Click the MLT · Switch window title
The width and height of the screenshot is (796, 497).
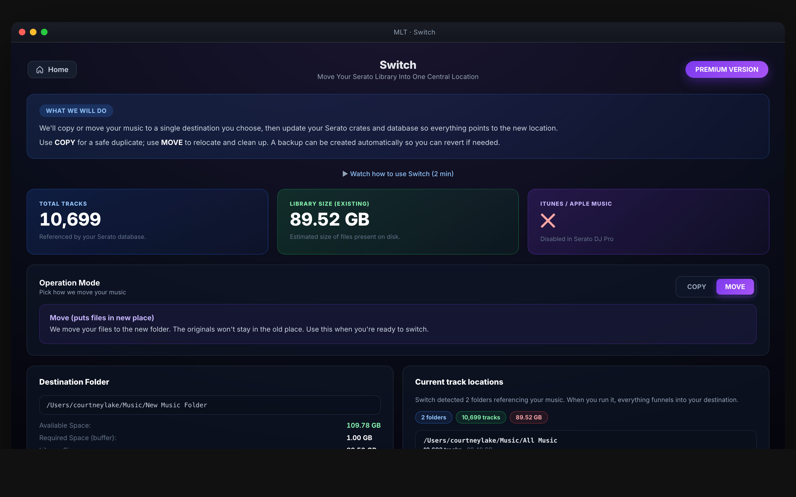tap(414, 32)
